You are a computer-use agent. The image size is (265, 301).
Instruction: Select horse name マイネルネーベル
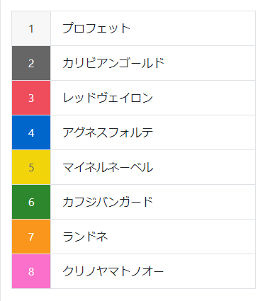[x=108, y=167]
